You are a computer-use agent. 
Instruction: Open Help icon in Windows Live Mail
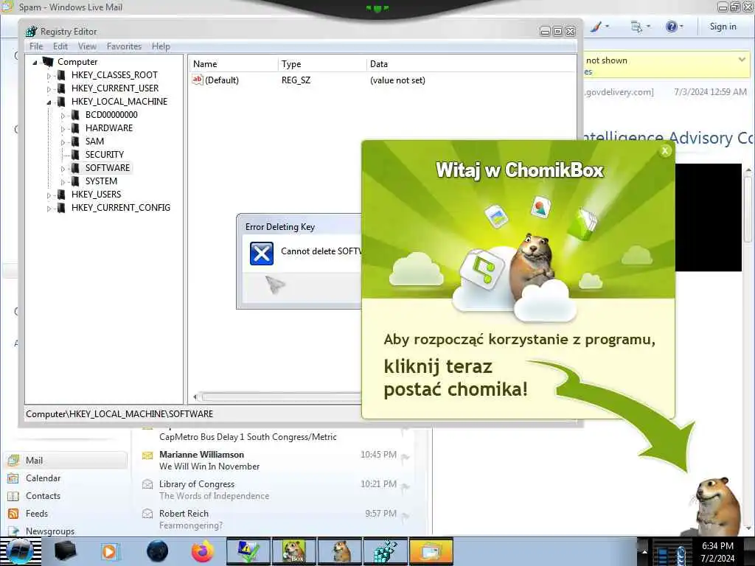pos(671,27)
